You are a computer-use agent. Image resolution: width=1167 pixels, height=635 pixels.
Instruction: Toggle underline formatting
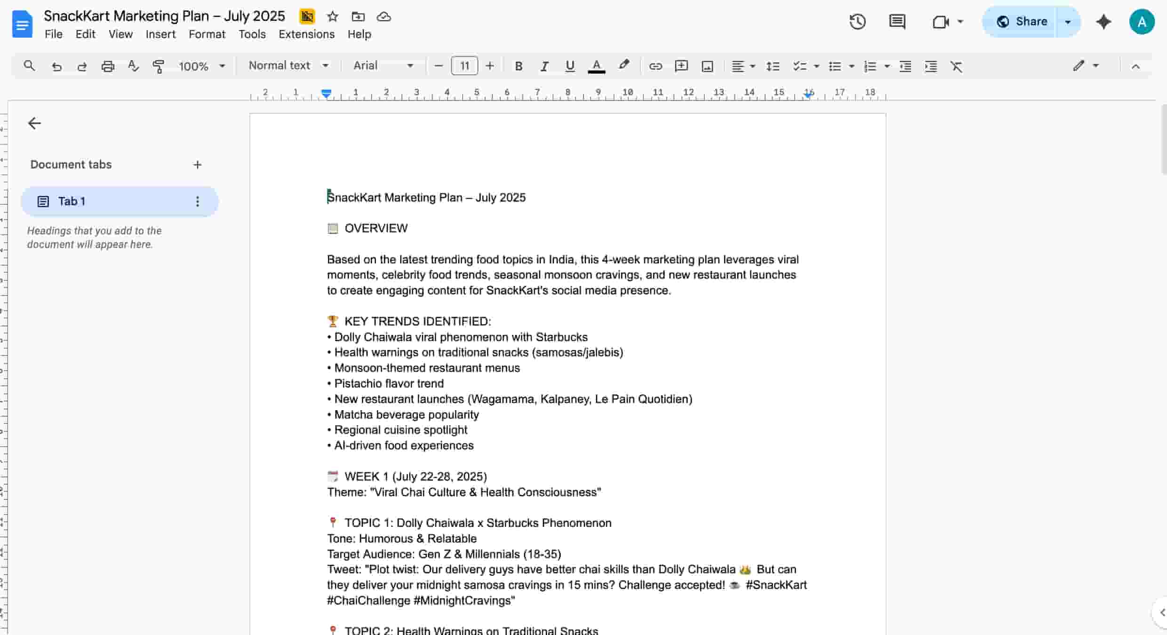click(x=570, y=66)
